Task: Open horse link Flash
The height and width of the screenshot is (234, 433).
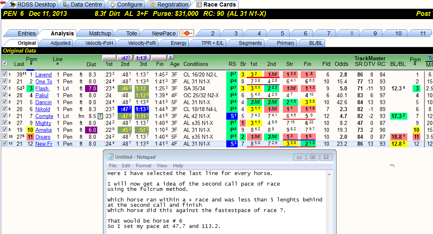Action: tap(42, 89)
